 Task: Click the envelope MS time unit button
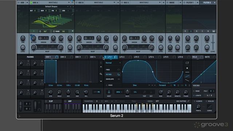click(x=99, y=92)
